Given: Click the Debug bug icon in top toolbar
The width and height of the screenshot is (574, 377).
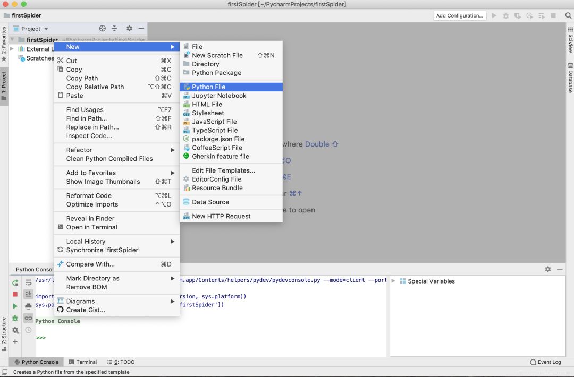Looking at the screenshot, I should [506, 15].
